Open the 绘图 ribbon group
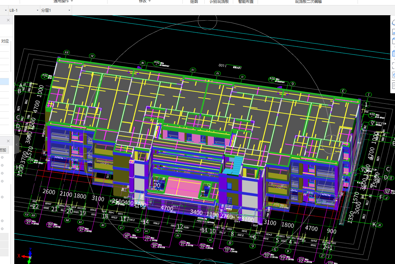 (194, 2)
